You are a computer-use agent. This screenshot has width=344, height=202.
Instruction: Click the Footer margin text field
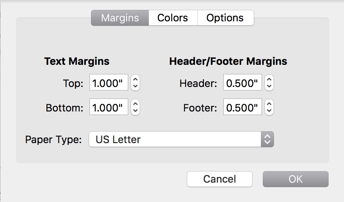242,107
